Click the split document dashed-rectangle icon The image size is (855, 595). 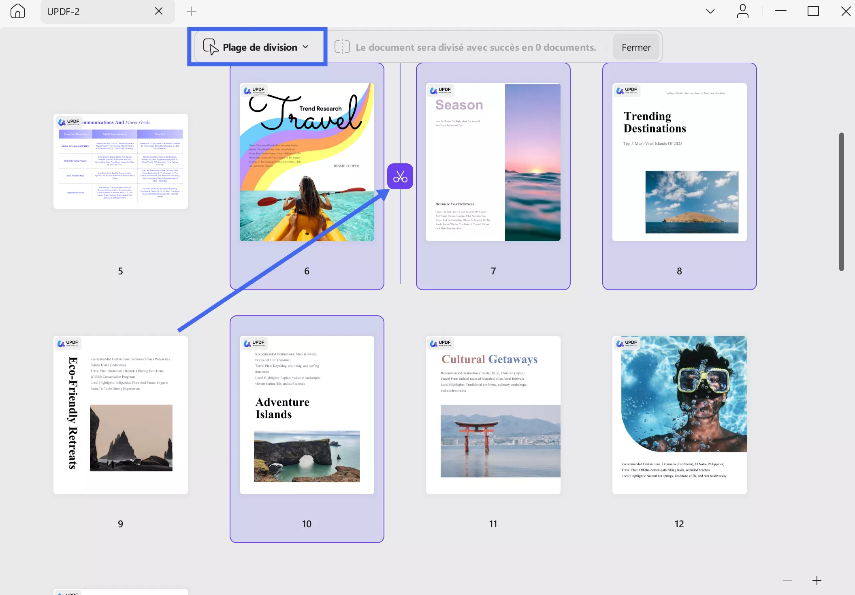(x=342, y=47)
